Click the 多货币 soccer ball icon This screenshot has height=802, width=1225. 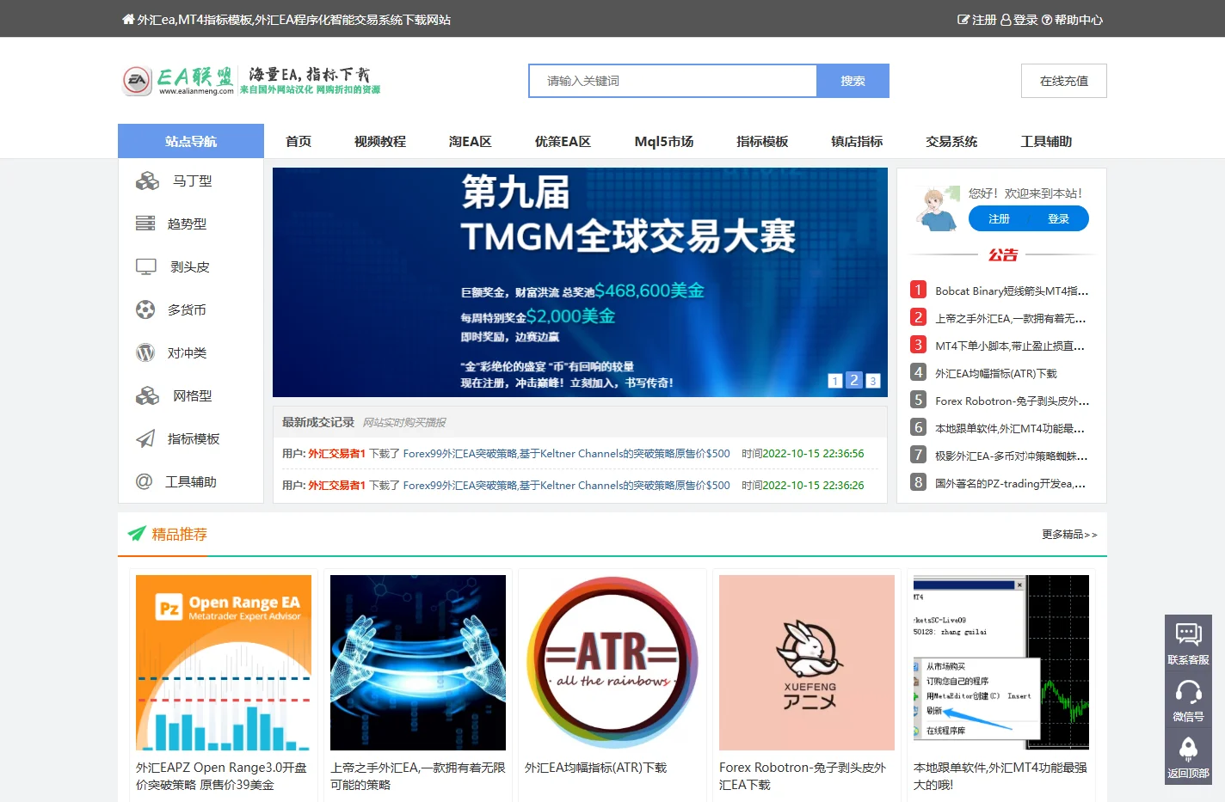[145, 309]
